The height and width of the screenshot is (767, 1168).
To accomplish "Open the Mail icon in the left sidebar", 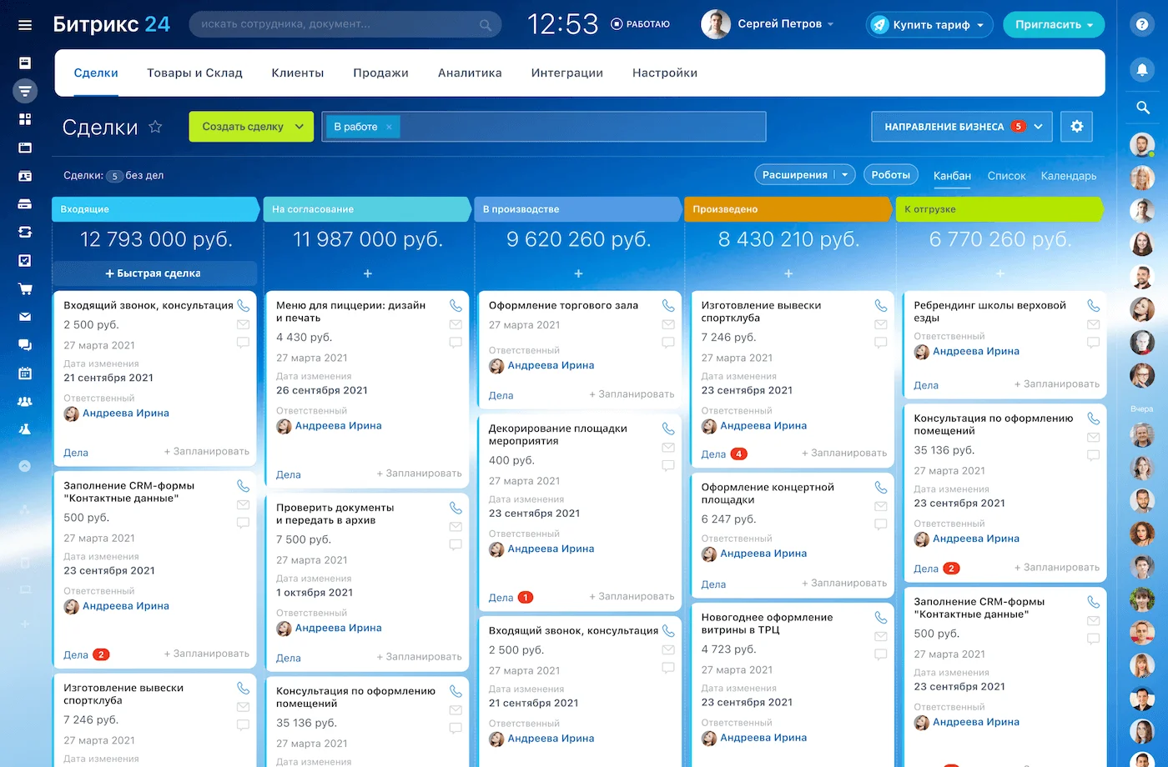I will coord(25,317).
